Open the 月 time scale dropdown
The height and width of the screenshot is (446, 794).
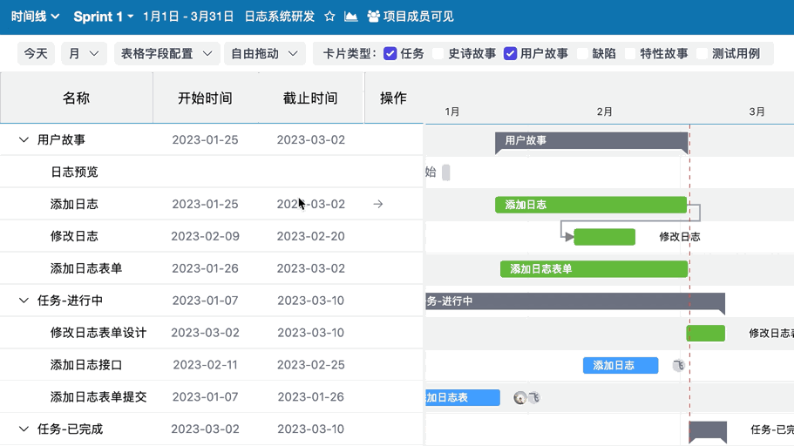(x=84, y=54)
